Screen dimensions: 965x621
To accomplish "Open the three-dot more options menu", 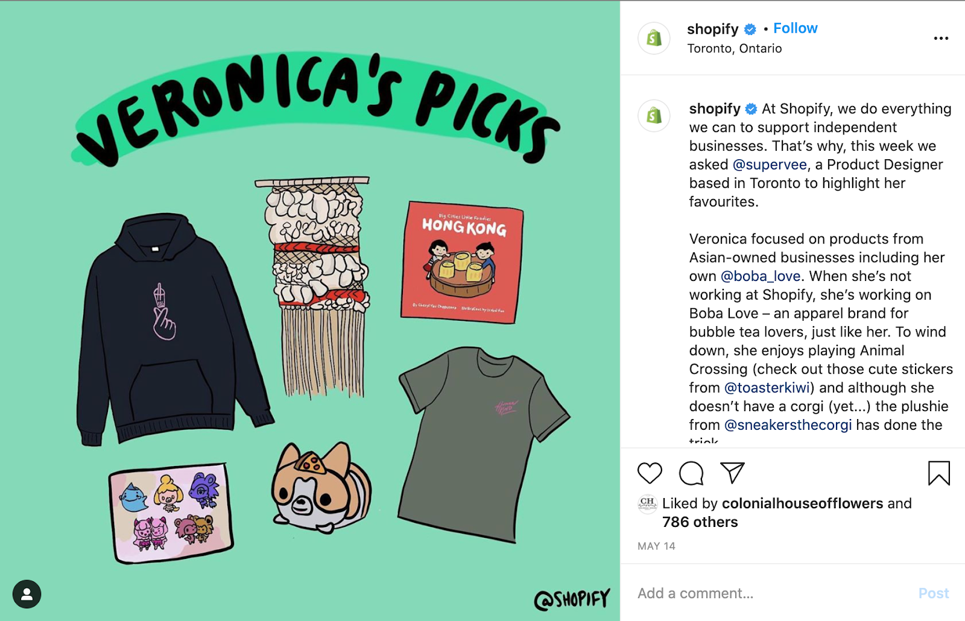I will coord(941,38).
